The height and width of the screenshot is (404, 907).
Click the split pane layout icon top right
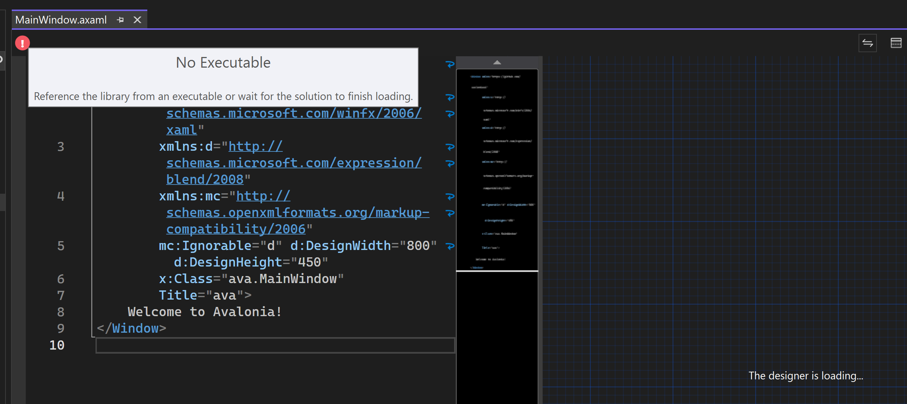point(896,43)
